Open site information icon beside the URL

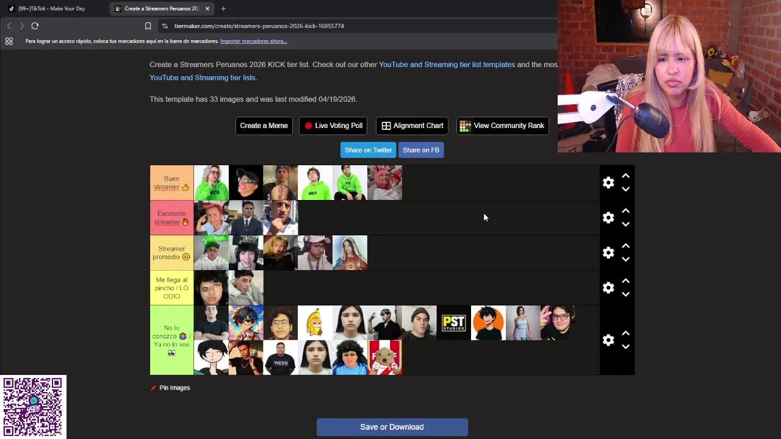165,26
